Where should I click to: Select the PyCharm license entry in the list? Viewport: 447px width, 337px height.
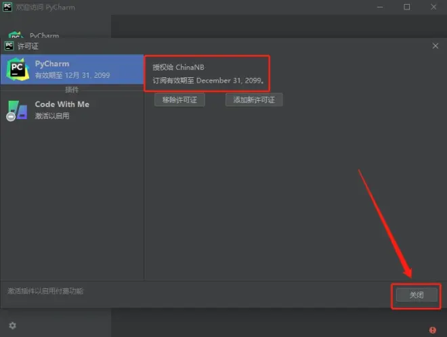72,69
